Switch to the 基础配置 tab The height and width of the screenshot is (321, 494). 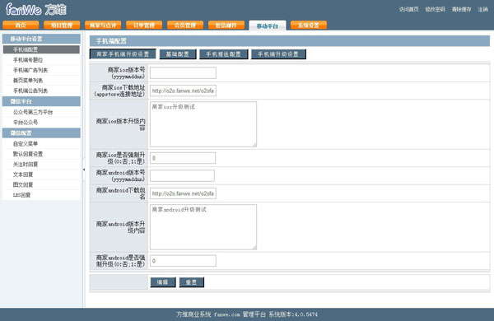pos(178,54)
